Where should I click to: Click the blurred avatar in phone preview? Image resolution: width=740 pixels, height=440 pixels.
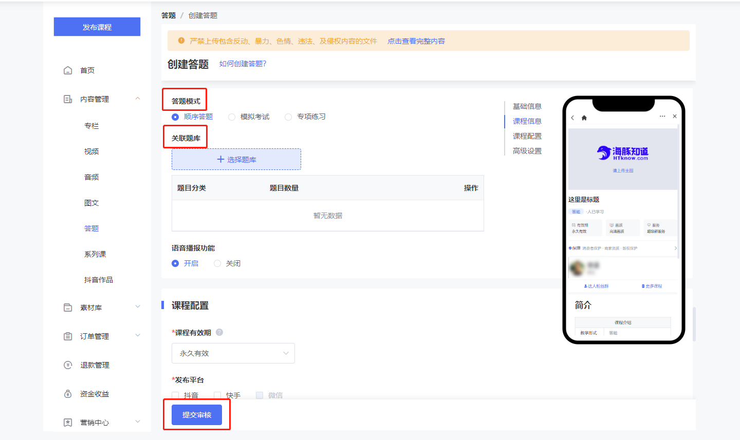click(578, 268)
